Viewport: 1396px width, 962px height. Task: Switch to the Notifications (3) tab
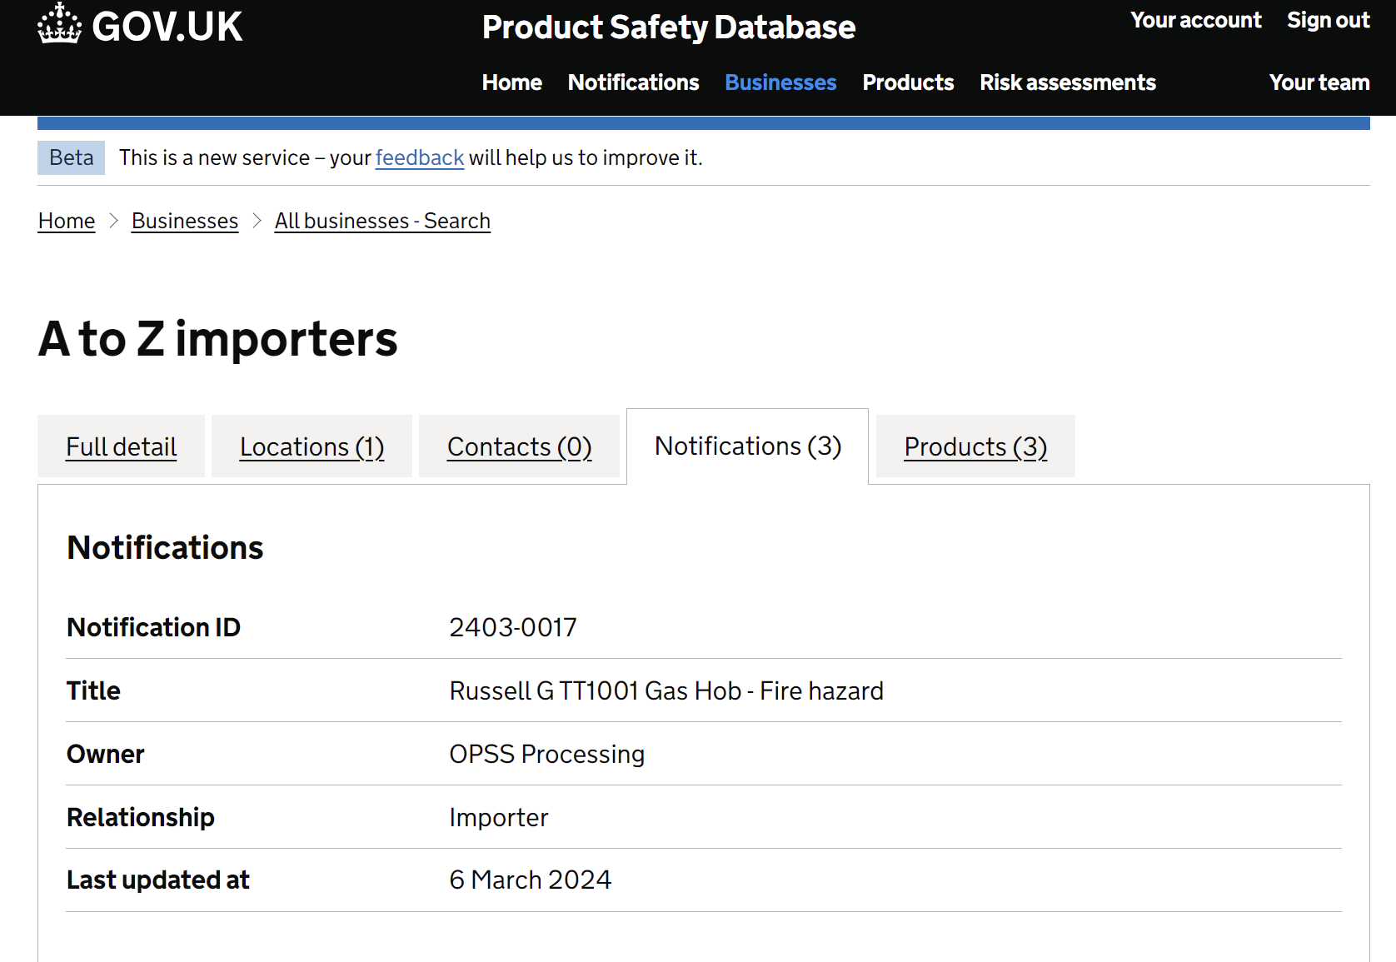click(747, 446)
